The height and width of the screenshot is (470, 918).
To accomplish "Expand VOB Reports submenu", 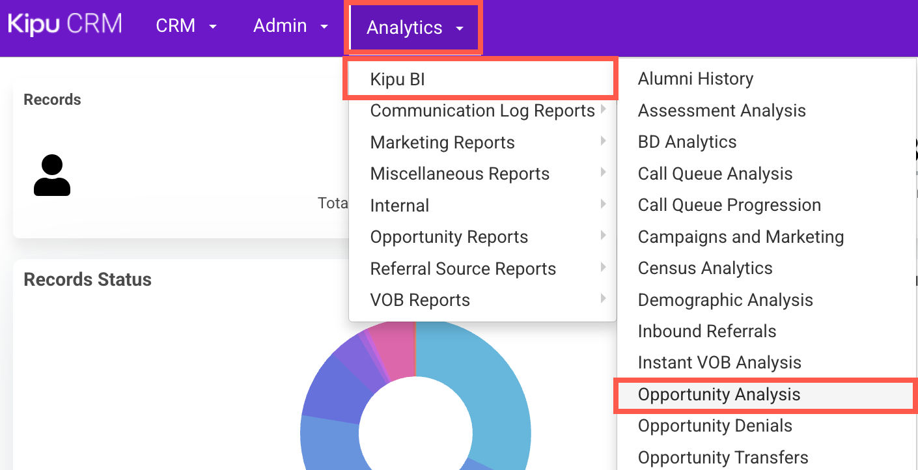I will click(x=420, y=300).
